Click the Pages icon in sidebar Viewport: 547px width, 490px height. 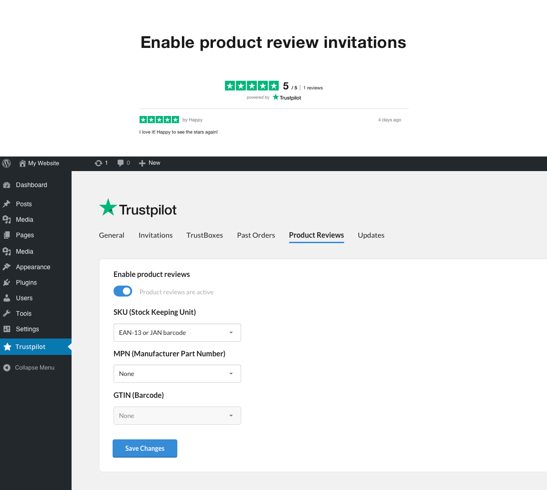(7, 235)
